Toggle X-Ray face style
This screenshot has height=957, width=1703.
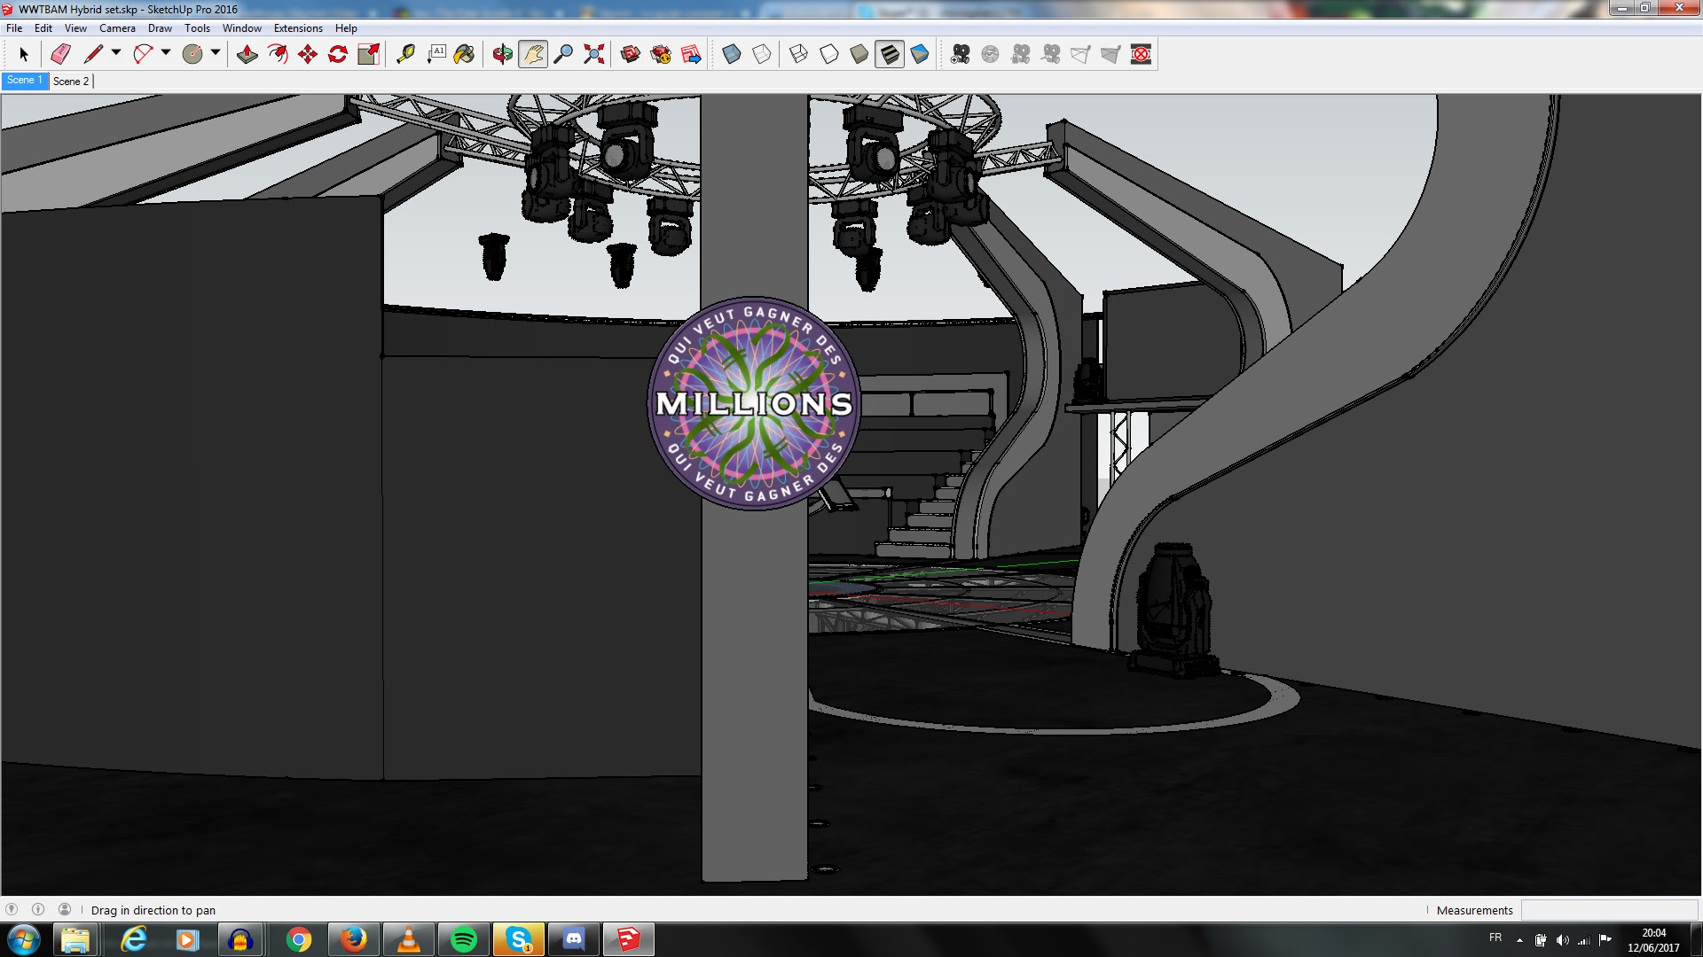point(732,55)
